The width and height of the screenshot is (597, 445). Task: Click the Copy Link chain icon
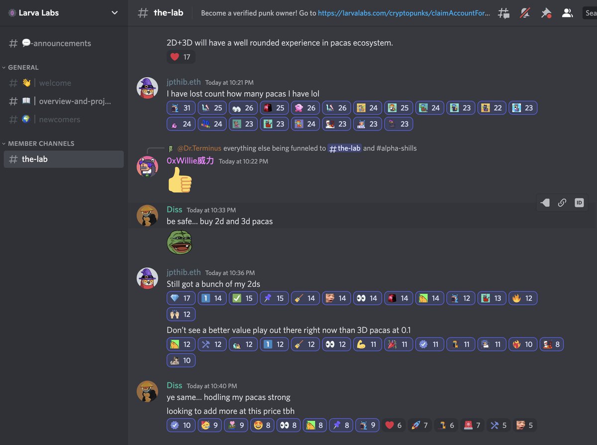562,203
